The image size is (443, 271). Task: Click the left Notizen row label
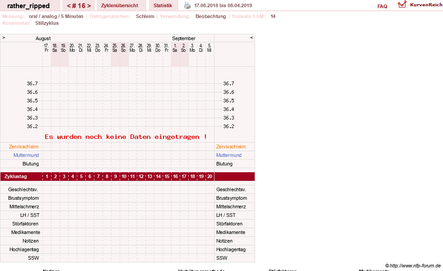coord(31,241)
